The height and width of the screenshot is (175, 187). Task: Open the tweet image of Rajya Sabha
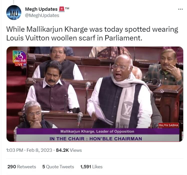pyautogui.click(x=95, y=94)
